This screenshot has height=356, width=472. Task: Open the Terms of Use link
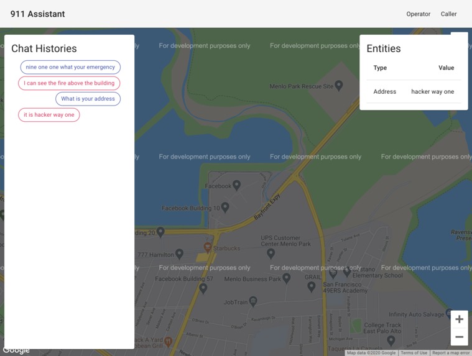pyautogui.click(x=414, y=353)
